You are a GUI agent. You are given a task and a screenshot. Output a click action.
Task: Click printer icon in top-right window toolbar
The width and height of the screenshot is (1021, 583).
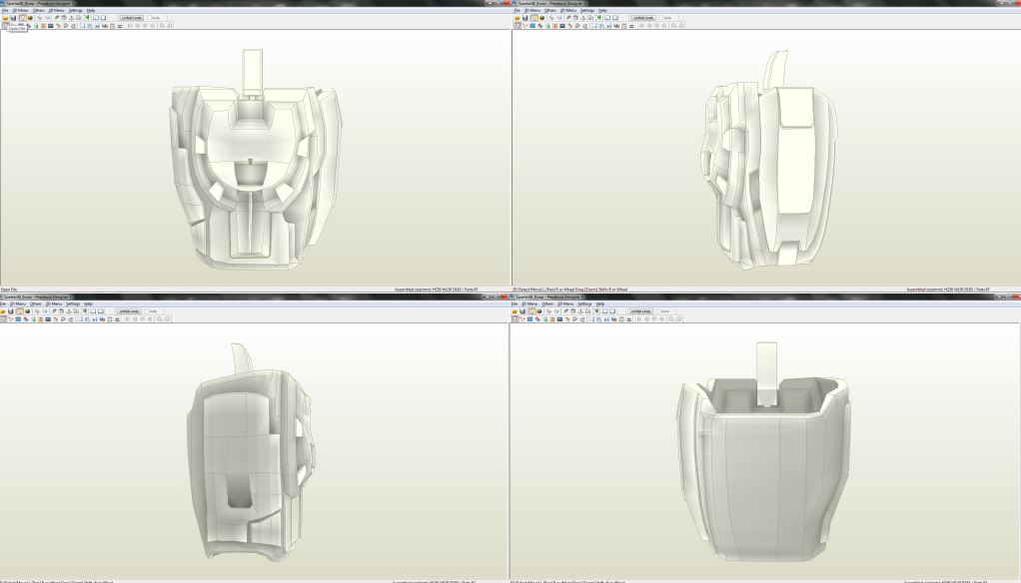(x=631, y=25)
